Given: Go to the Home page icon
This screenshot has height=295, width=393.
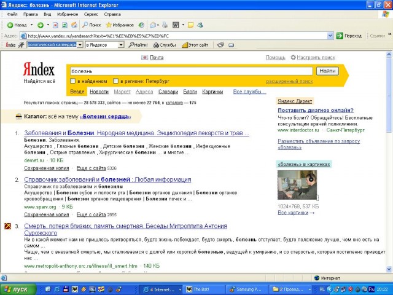Looking at the screenshot, I should coord(74,25).
